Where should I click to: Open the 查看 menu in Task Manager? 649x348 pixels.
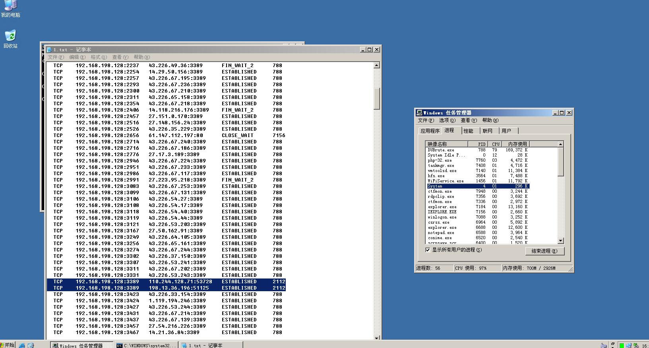point(469,120)
